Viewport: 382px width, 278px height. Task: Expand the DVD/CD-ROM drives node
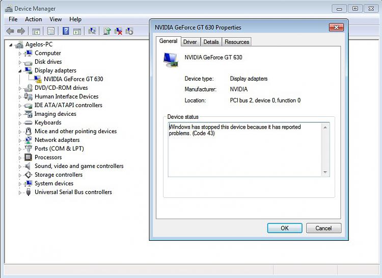pyautogui.click(x=20, y=88)
